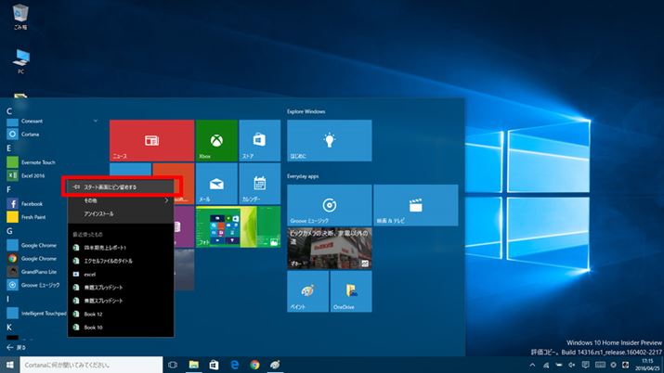Open the 映画 & テレビ tile
The image size is (664, 373).
coord(415,205)
